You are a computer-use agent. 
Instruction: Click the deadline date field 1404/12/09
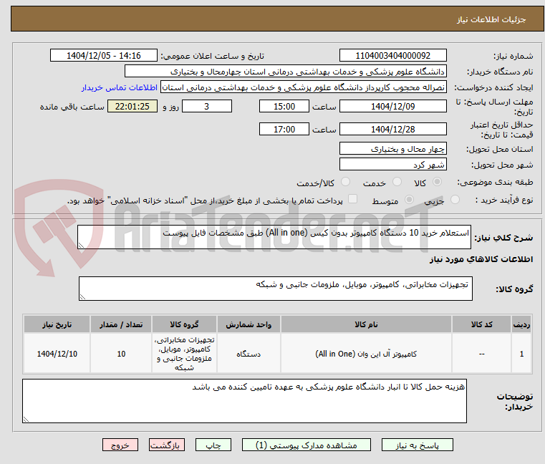pyautogui.click(x=392, y=107)
